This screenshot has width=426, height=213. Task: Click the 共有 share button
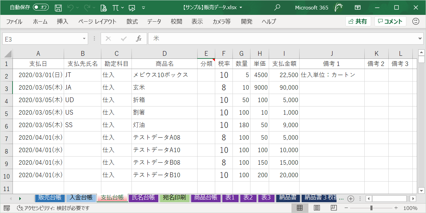click(x=358, y=21)
